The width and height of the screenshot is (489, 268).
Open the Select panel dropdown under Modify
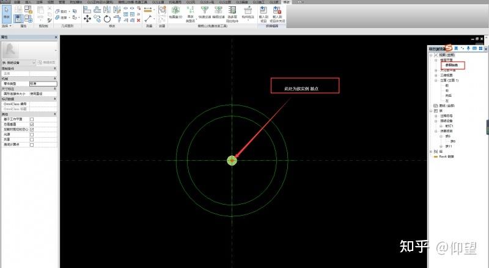[7, 26]
